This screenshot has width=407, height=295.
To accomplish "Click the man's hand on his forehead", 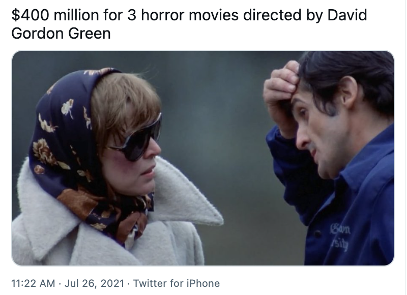I will 282,91.
